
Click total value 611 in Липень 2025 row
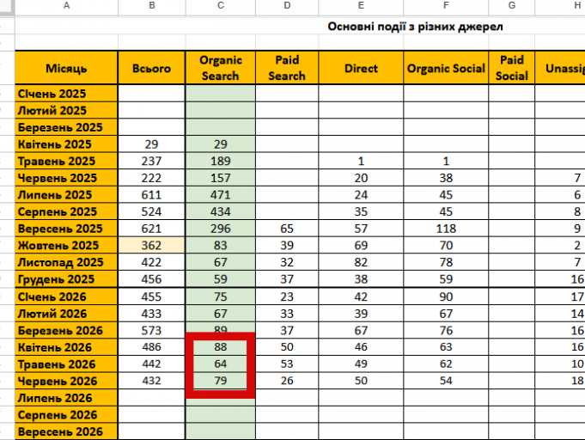151,194
